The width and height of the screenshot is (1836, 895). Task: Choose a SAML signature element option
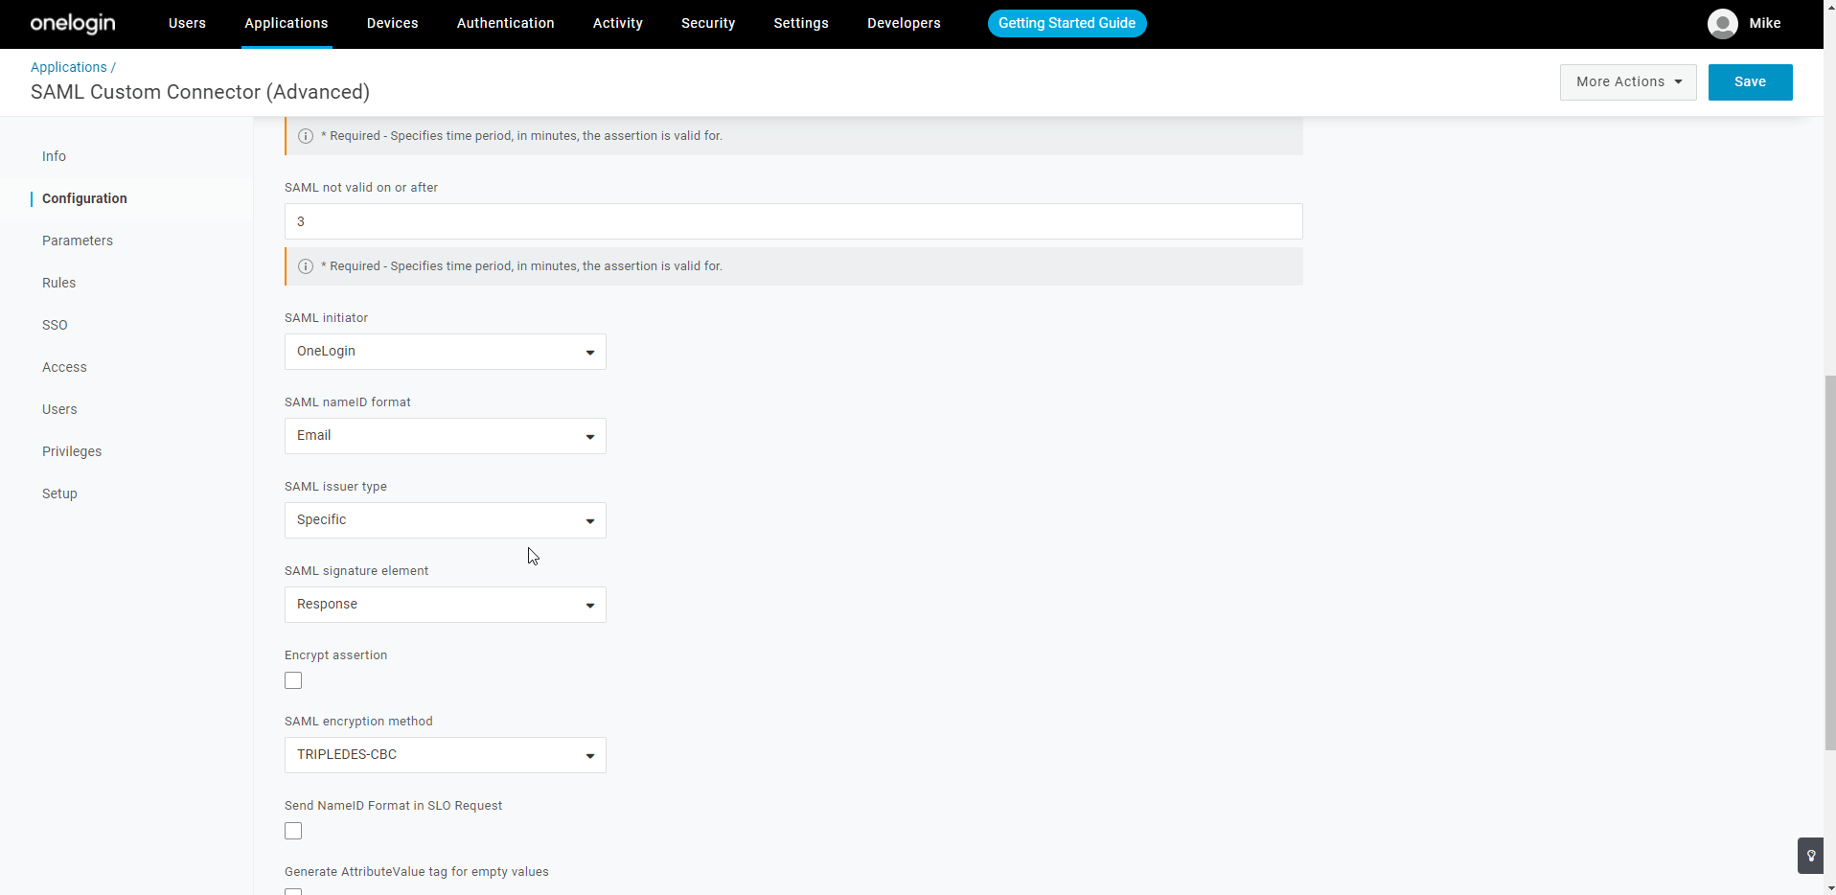[445, 605]
